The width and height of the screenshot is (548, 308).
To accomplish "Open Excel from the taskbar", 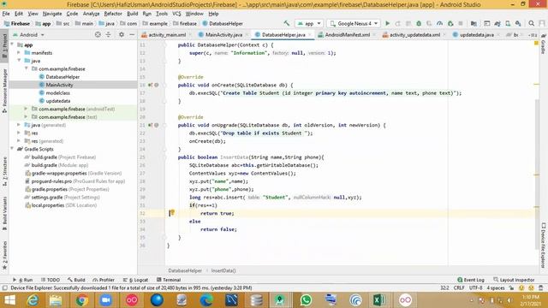I will point(380,300).
